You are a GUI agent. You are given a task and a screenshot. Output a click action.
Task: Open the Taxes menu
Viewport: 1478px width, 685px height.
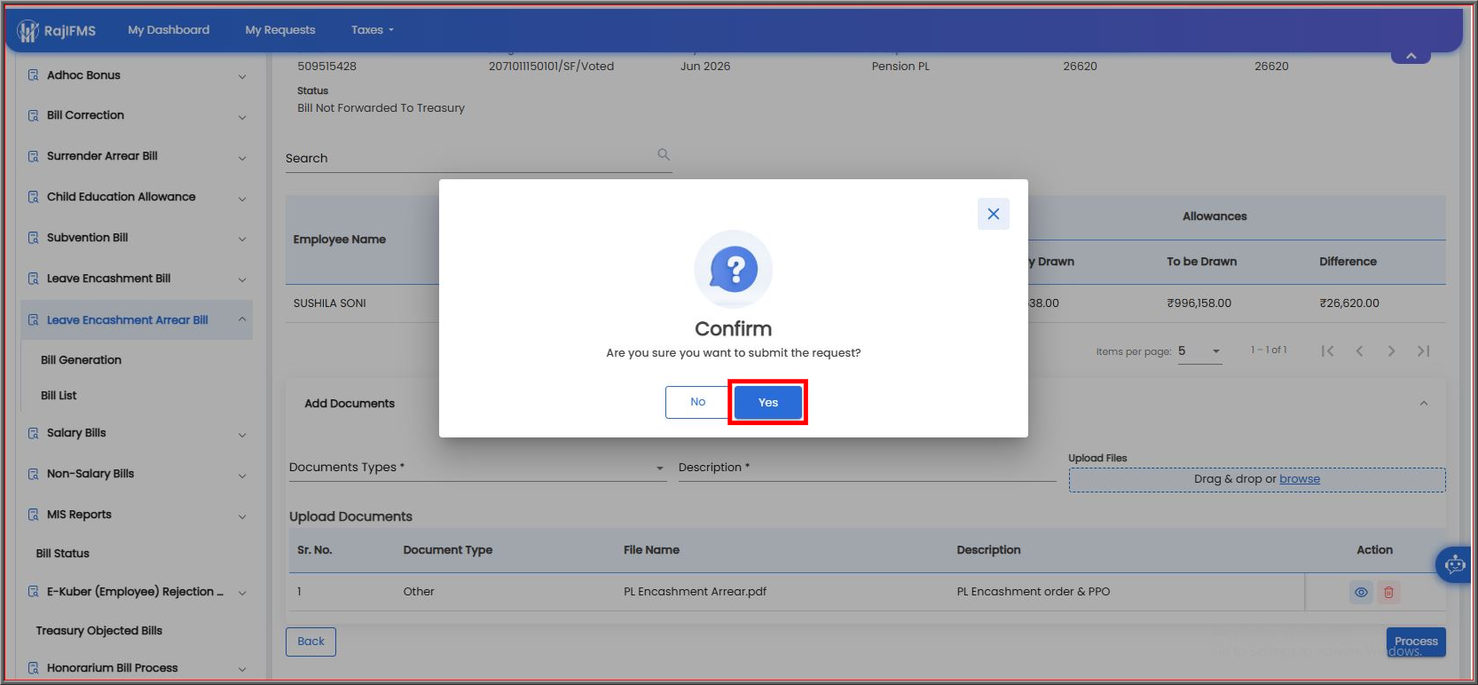click(372, 30)
